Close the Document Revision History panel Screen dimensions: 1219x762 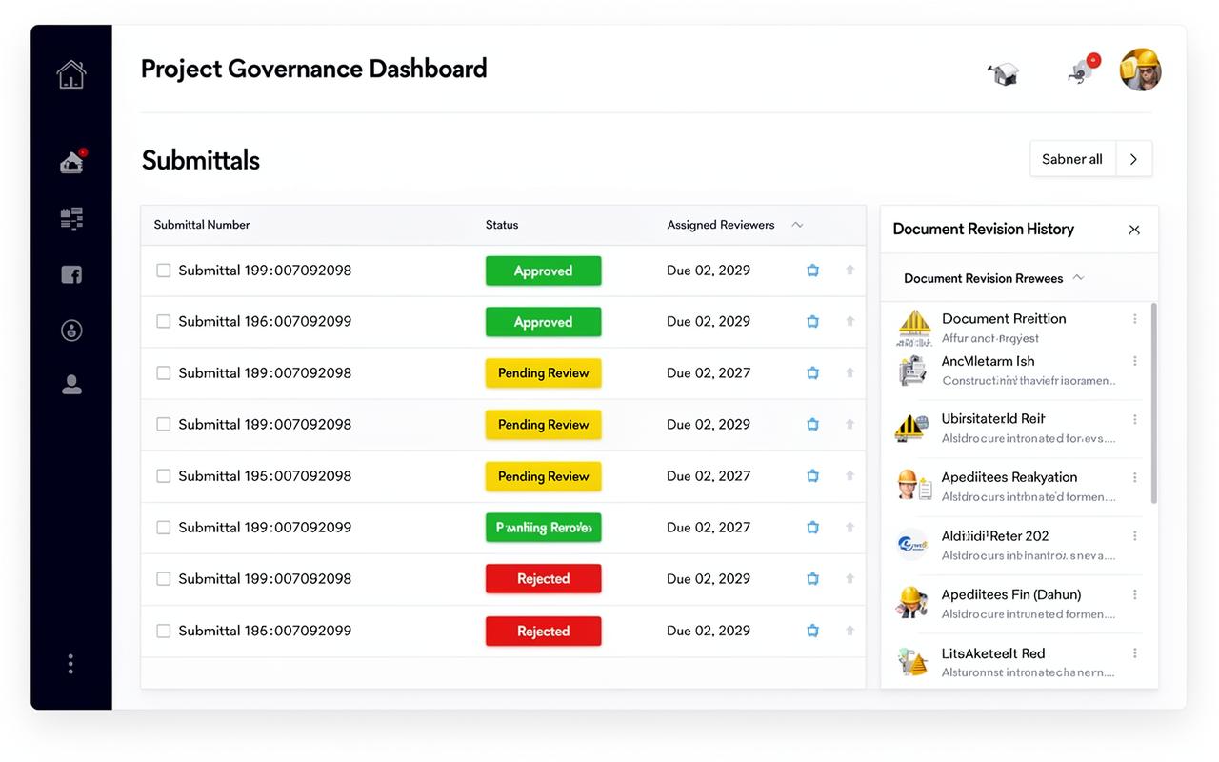1134,230
